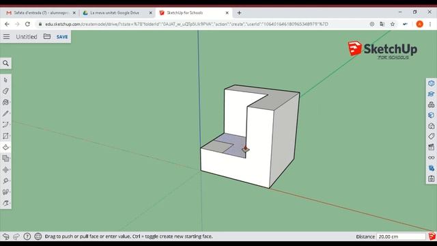
Task: Click the Undo arrow in status bar
Action: click(x=5, y=236)
